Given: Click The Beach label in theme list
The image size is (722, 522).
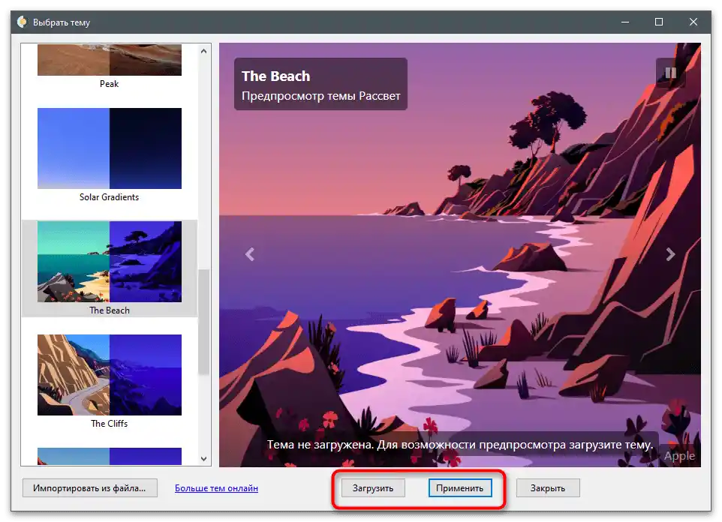Looking at the screenshot, I should click(x=110, y=310).
